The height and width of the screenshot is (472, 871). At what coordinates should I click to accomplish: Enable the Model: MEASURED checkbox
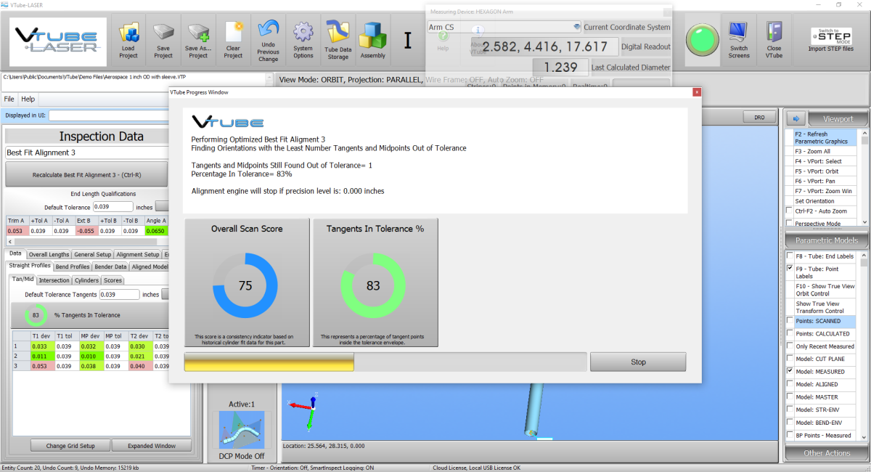click(x=790, y=371)
